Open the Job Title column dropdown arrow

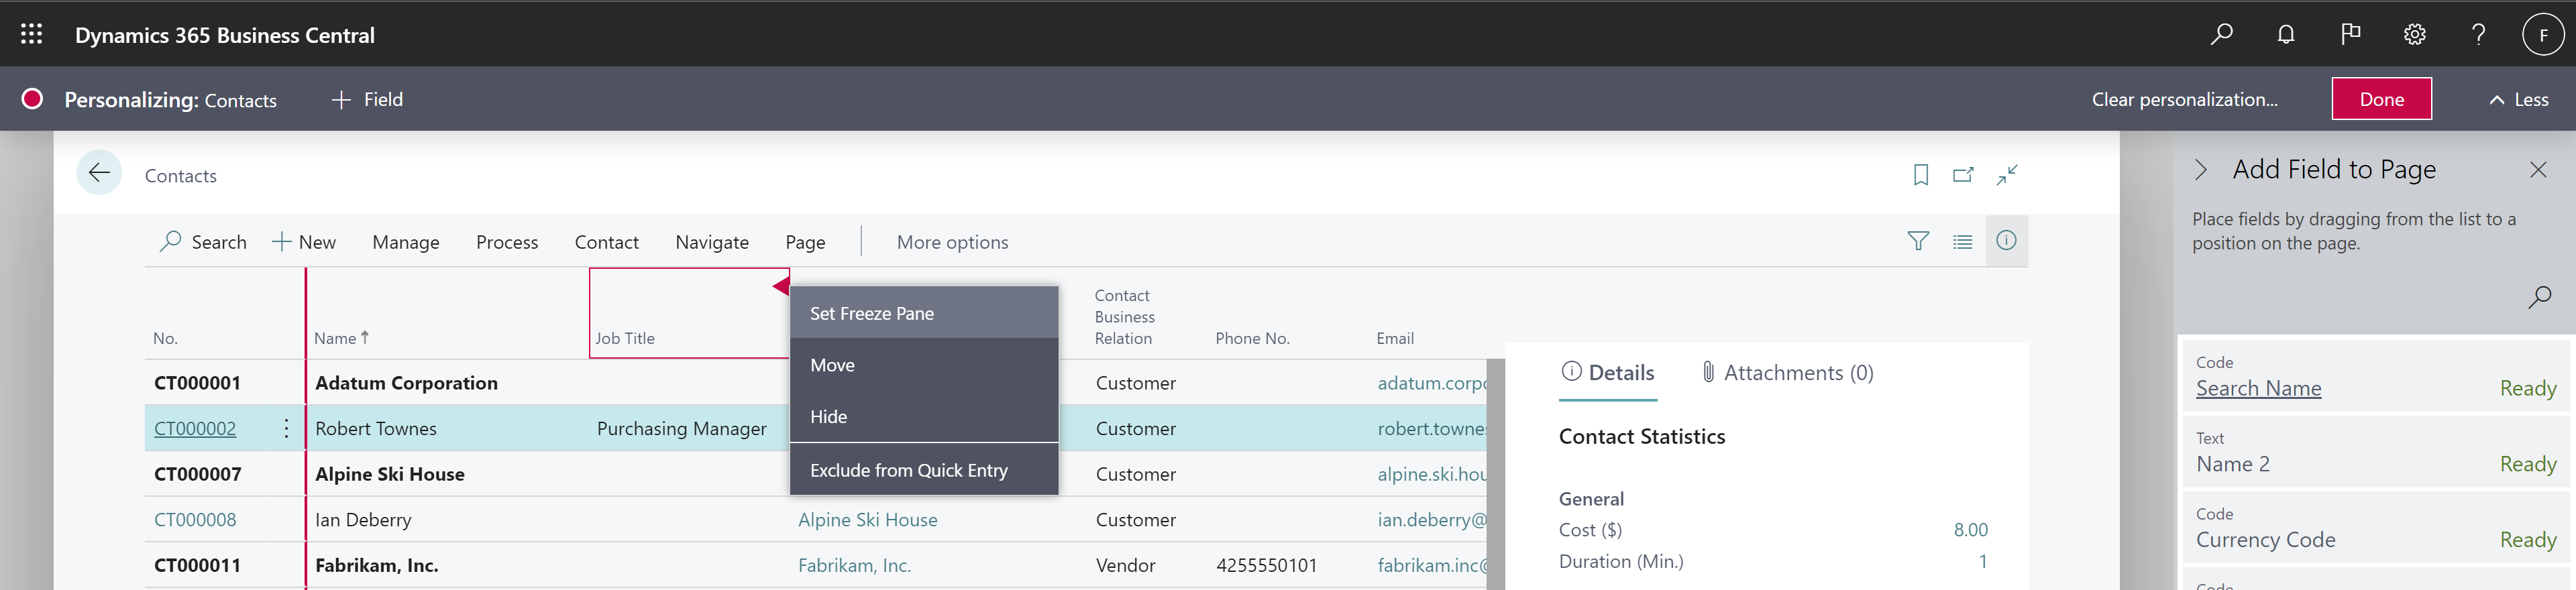780,287
